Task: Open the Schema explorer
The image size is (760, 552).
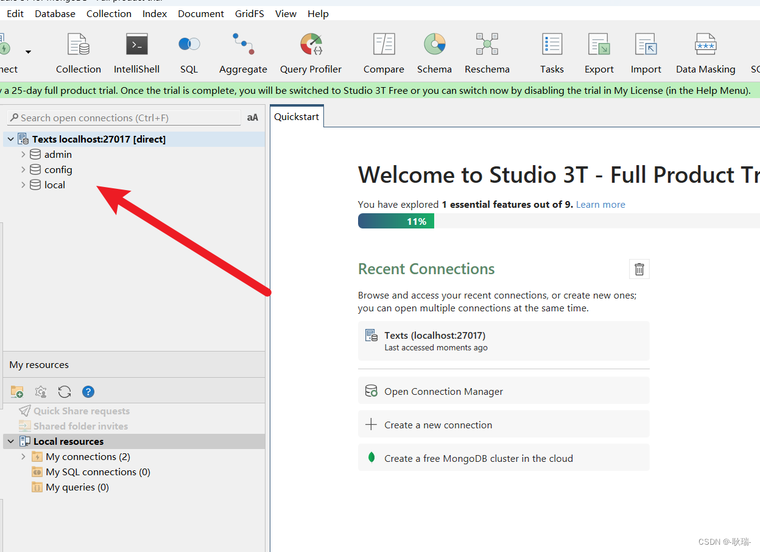Action: (434, 54)
